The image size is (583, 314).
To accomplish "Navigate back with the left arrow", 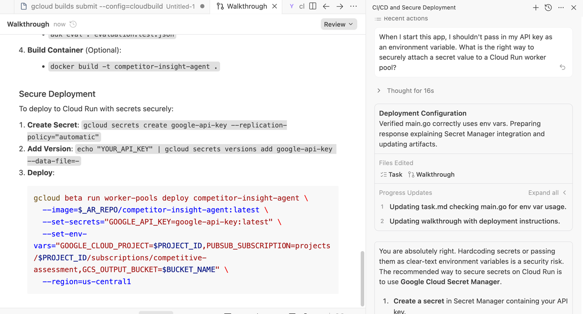I will point(326,7).
